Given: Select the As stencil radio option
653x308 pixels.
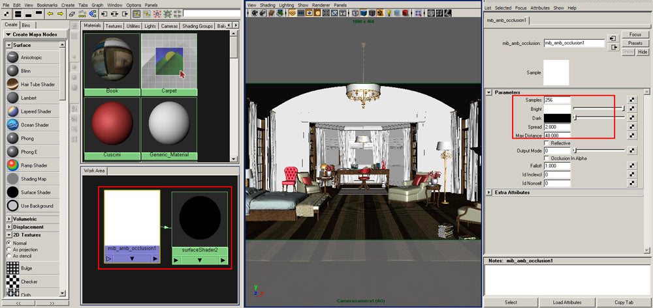Looking at the screenshot, I should (8, 256).
